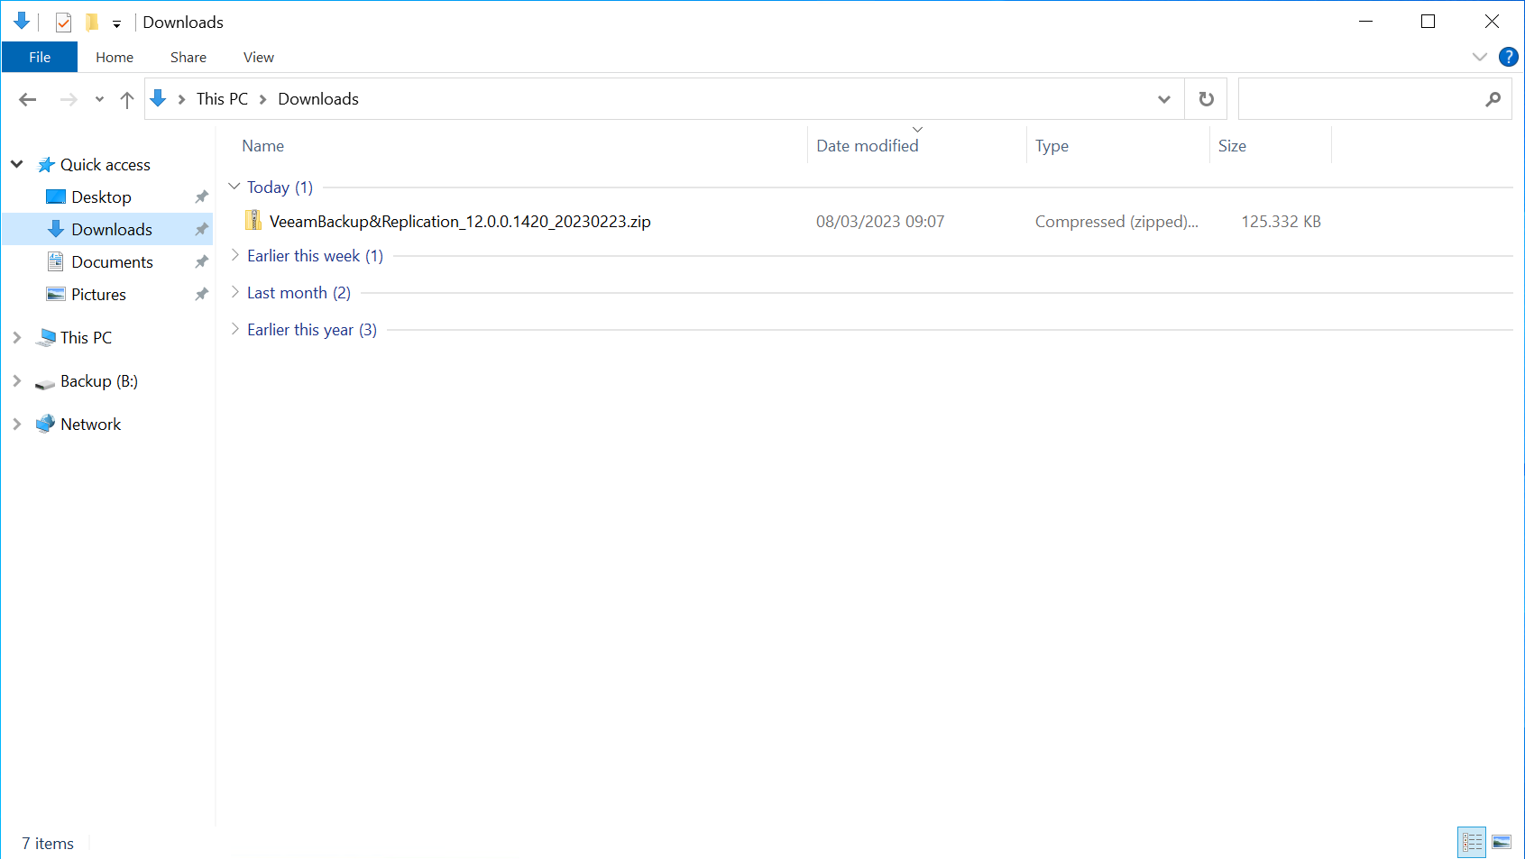Click the pin icon beside Documents
This screenshot has width=1525, height=859.
[x=201, y=262]
